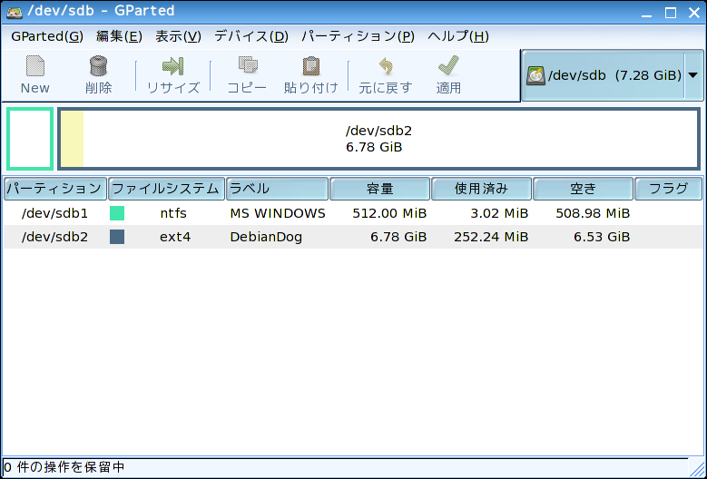707x479 pixels.
Task: Click the DebianDog label cell
Action: (x=266, y=237)
